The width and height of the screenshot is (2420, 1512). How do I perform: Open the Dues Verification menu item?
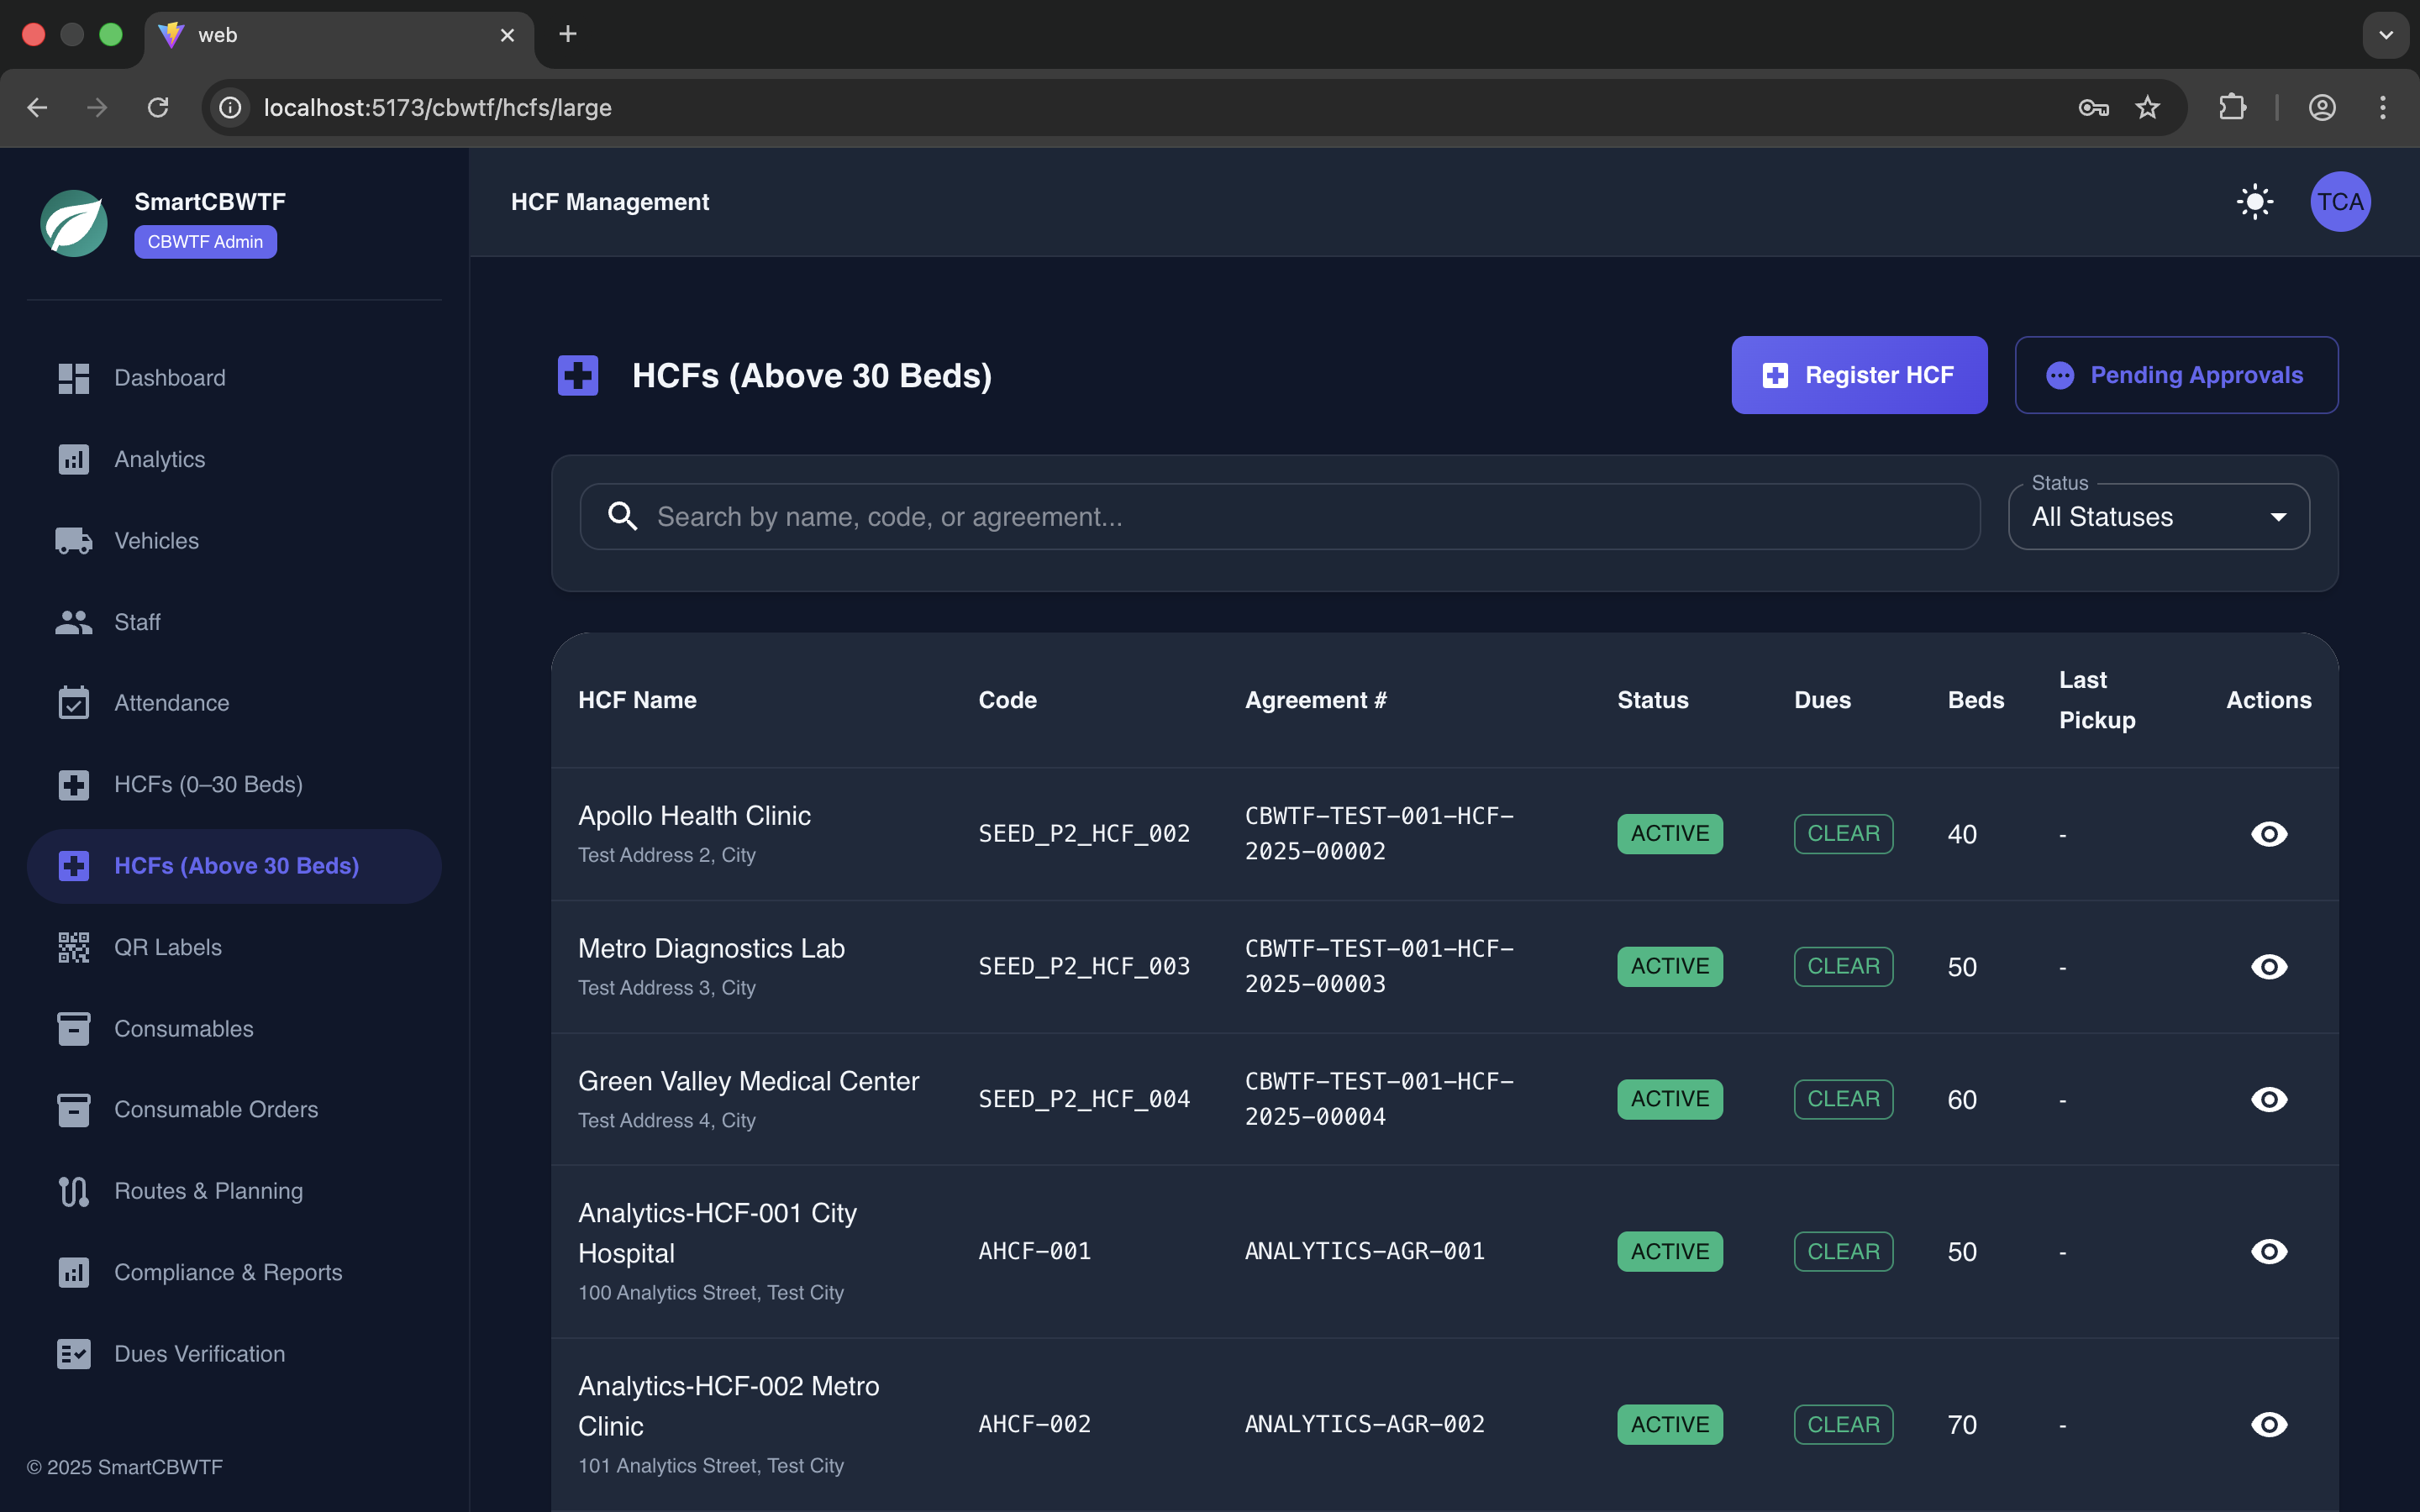[198, 1353]
